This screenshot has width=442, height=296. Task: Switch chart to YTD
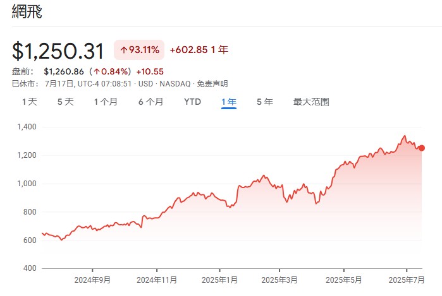[192, 102]
